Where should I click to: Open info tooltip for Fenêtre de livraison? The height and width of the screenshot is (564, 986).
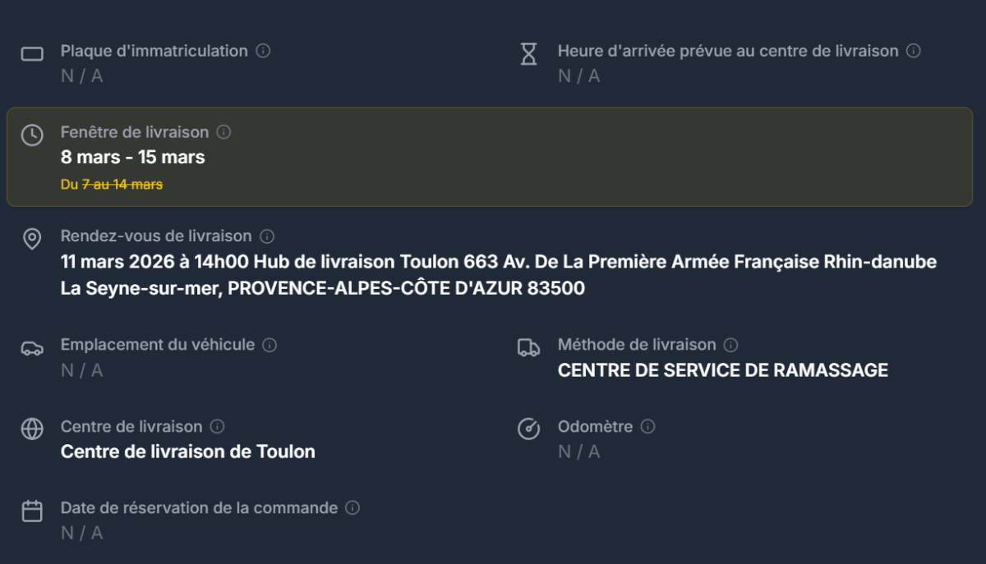tap(223, 132)
